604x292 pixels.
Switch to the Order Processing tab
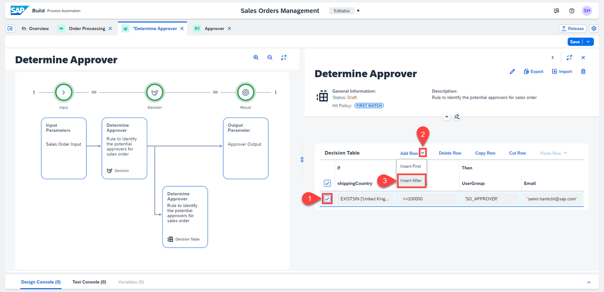pos(86,29)
